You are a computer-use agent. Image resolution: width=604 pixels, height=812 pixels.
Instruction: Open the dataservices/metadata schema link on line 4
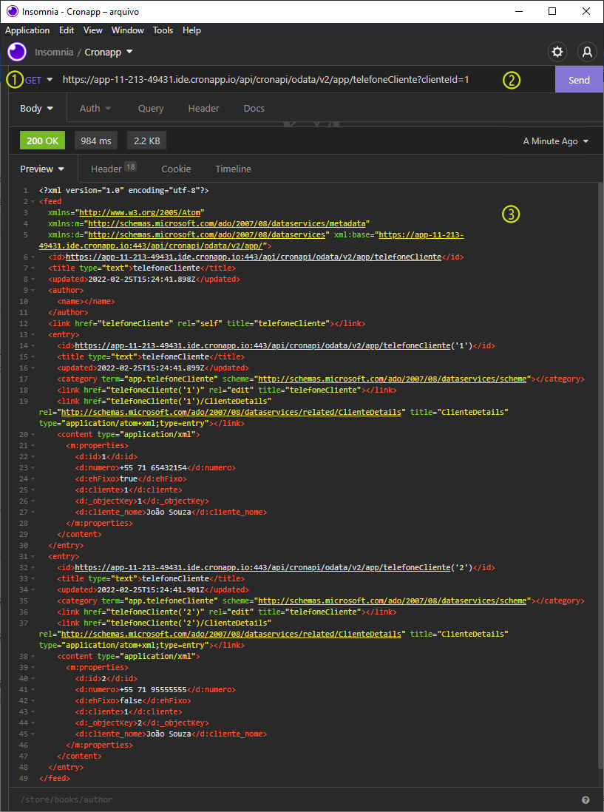227,224
